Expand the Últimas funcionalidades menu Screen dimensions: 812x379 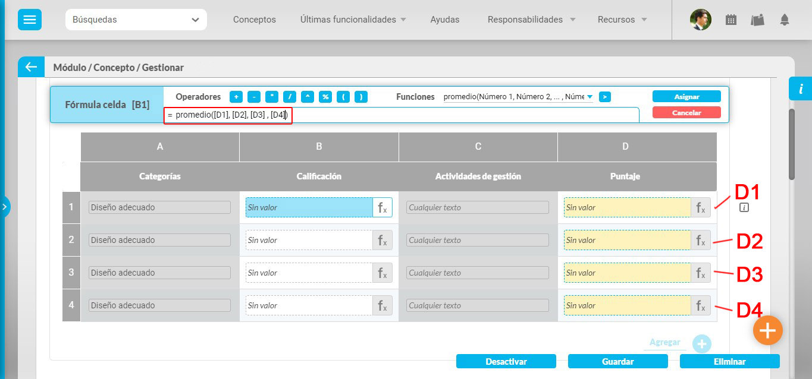(353, 20)
